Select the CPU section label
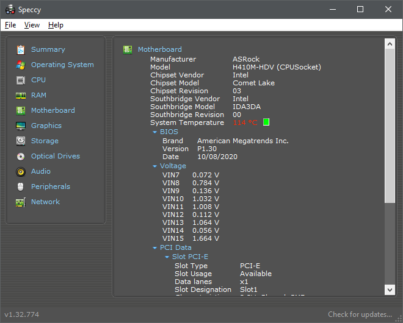 [x=38, y=80]
